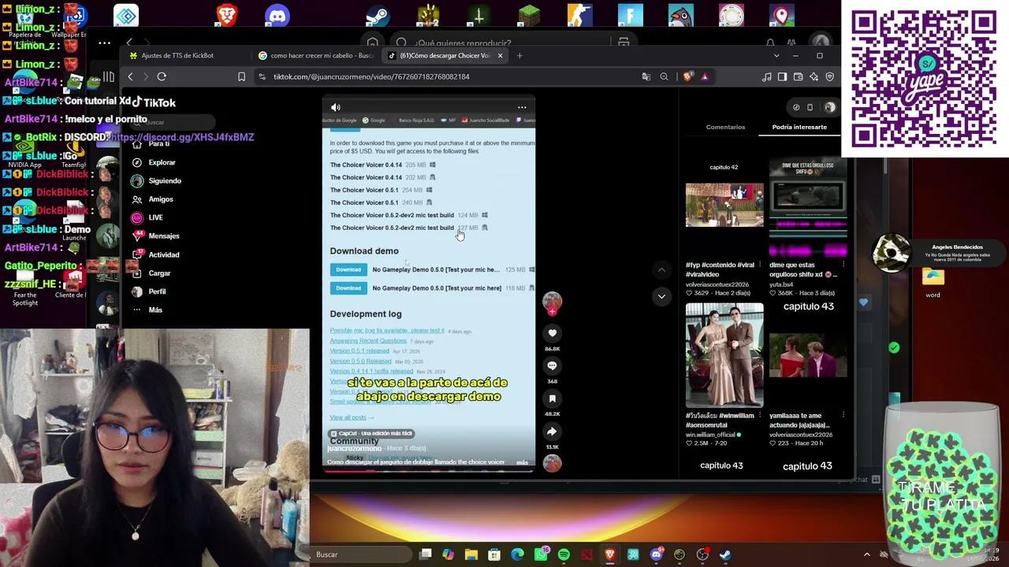Open Amigos in TikTok sidebar

(153, 199)
